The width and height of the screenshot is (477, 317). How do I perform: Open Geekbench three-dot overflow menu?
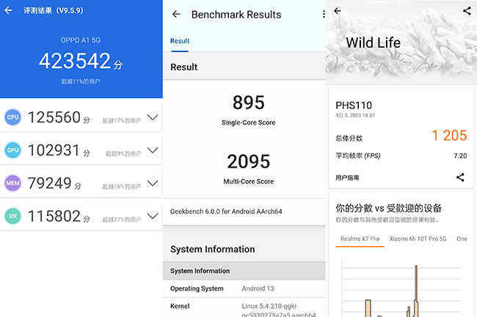(x=324, y=14)
